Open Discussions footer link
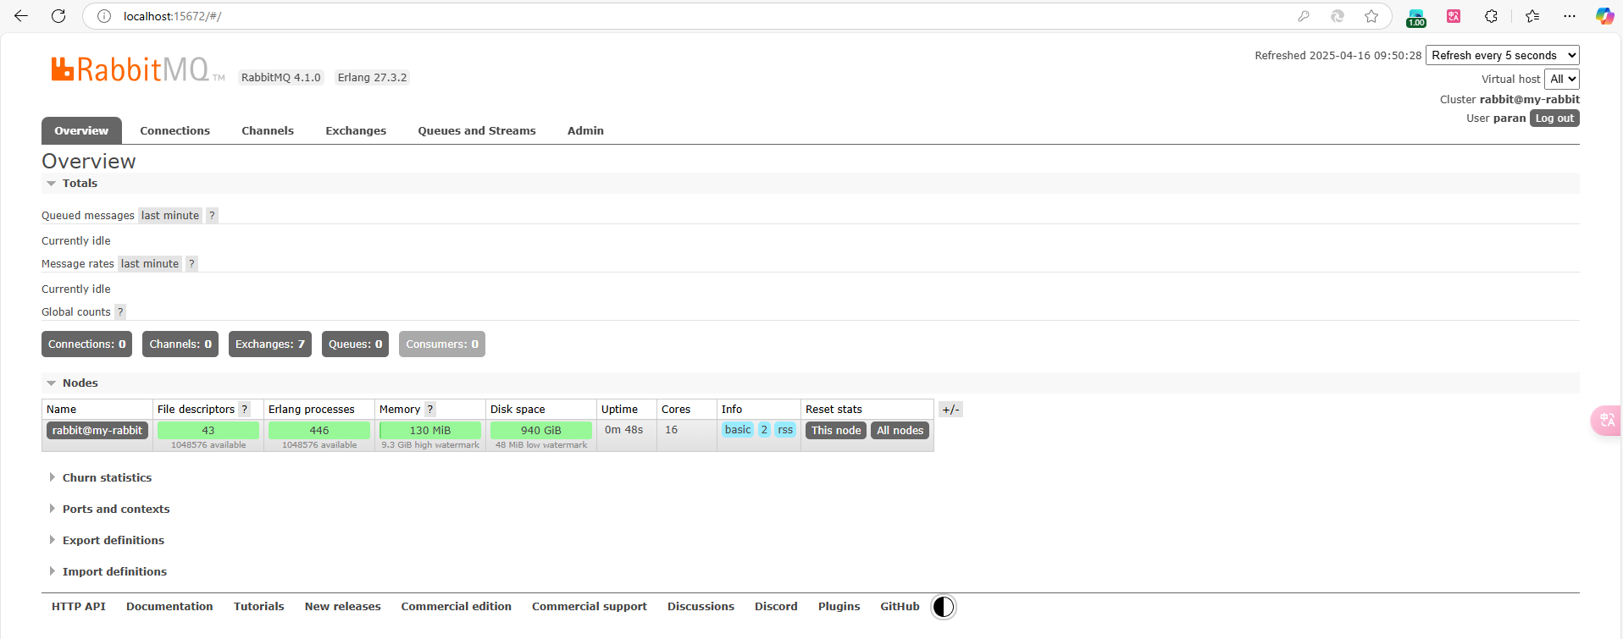 tap(701, 607)
